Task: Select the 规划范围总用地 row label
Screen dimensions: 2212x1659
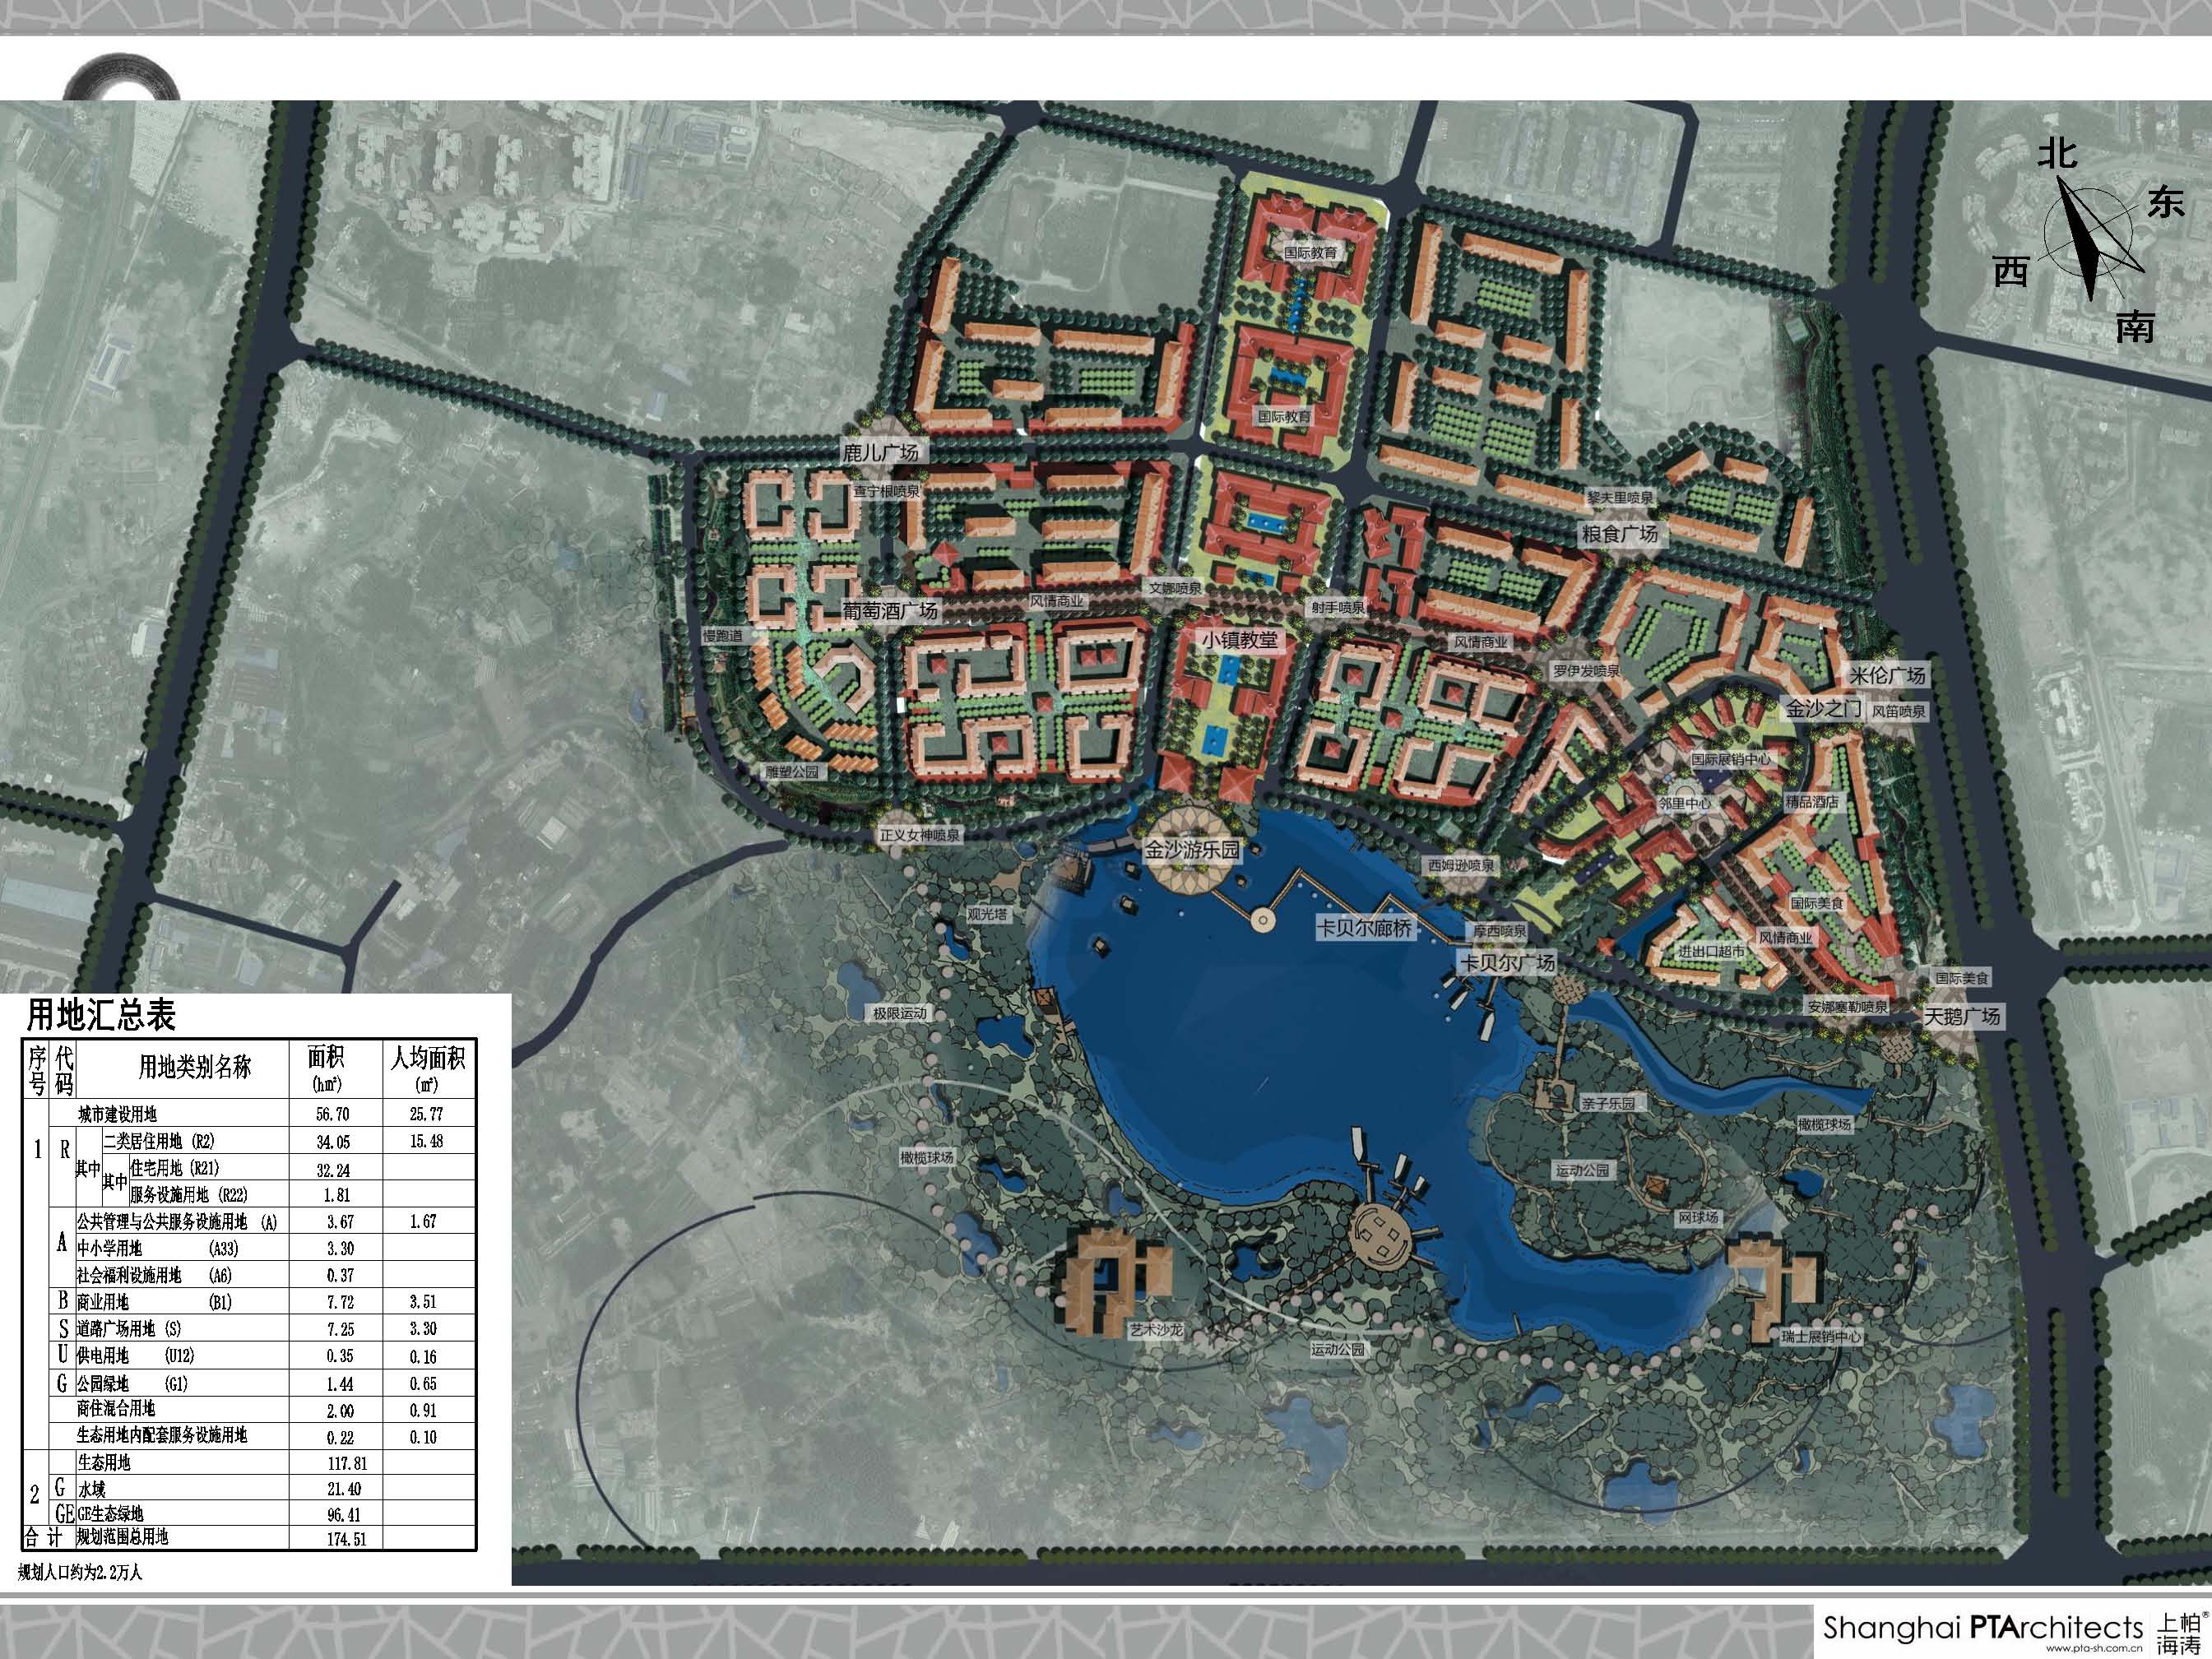Action: click(x=123, y=1537)
